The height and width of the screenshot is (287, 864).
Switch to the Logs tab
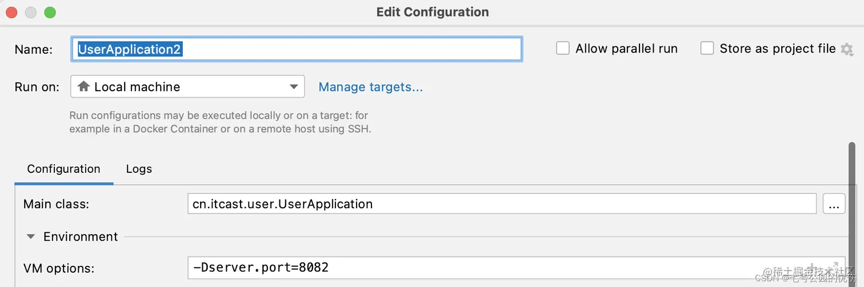(139, 169)
